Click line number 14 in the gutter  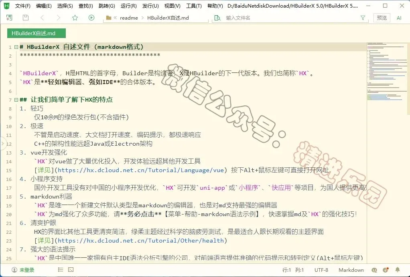pos(9,162)
